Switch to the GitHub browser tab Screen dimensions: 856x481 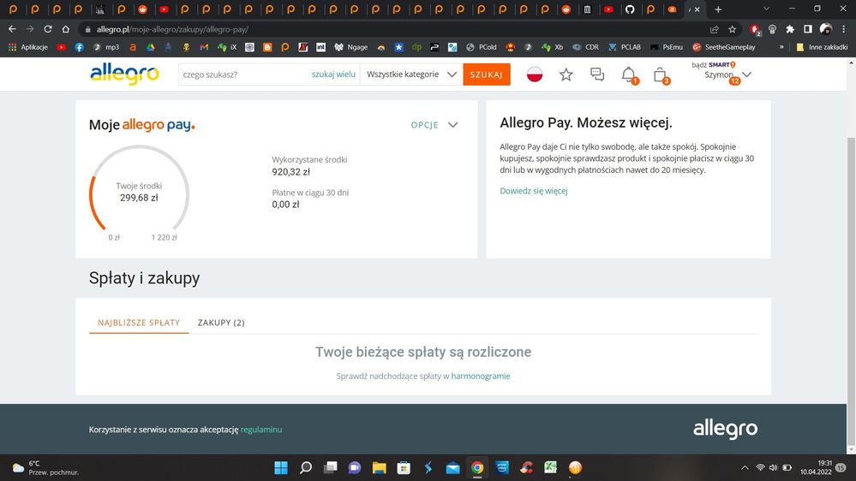click(630, 9)
